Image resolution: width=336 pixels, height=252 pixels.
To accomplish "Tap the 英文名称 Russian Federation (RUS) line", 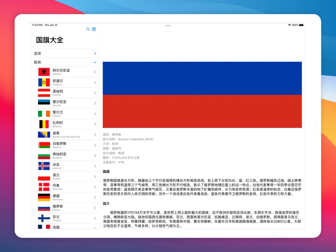I will point(128,139).
